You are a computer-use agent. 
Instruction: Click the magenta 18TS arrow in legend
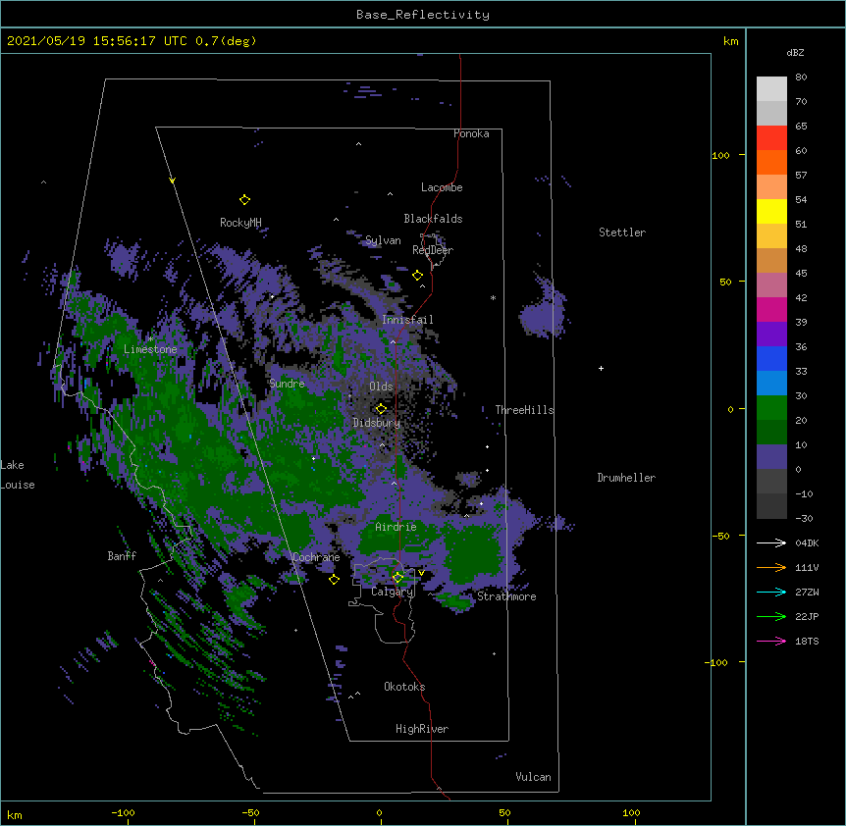point(771,641)
